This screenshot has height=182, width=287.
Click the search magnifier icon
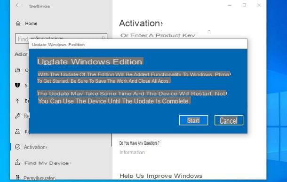[103, 38]
